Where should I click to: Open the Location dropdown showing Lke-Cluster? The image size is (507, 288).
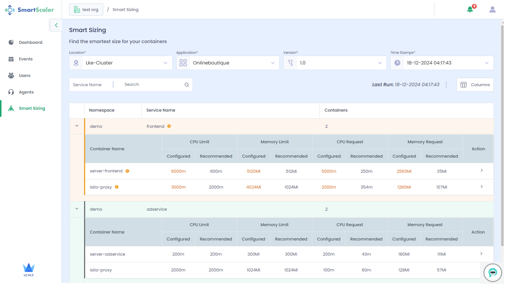121,63
